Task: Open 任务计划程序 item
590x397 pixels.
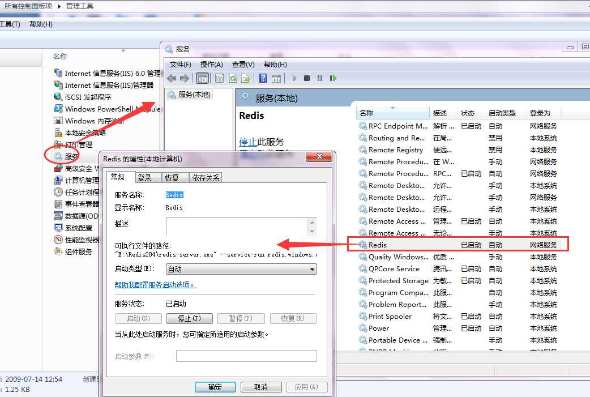Action: point(76,193)
